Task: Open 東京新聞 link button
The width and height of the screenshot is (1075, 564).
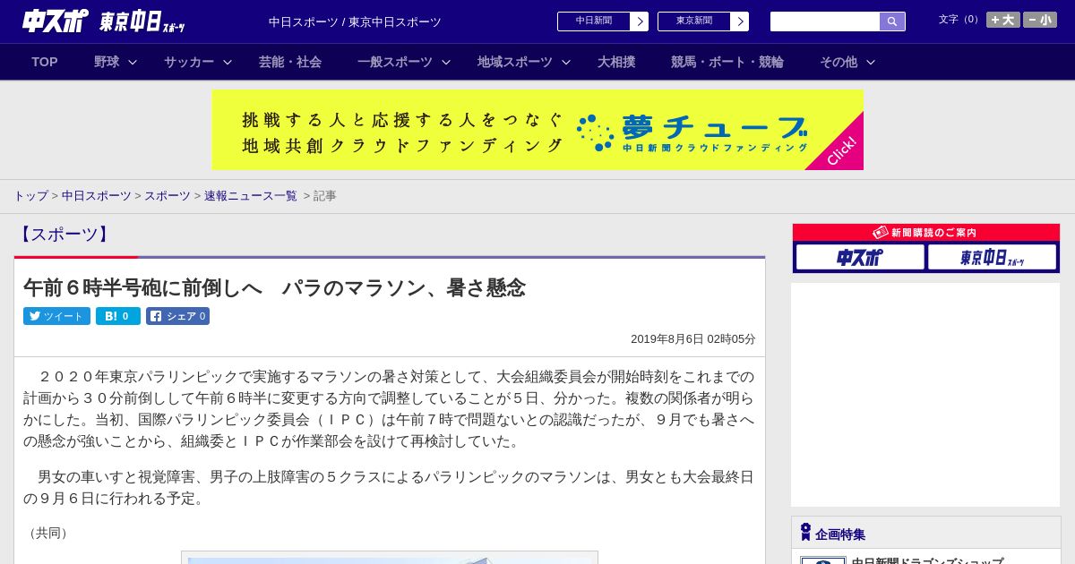Action: [x=694, y=21]
